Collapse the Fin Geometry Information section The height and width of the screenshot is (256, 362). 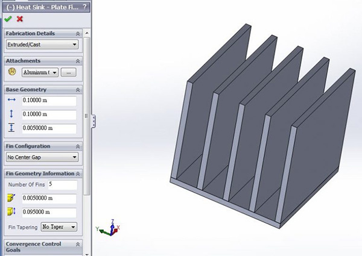(x=78, y=173)
